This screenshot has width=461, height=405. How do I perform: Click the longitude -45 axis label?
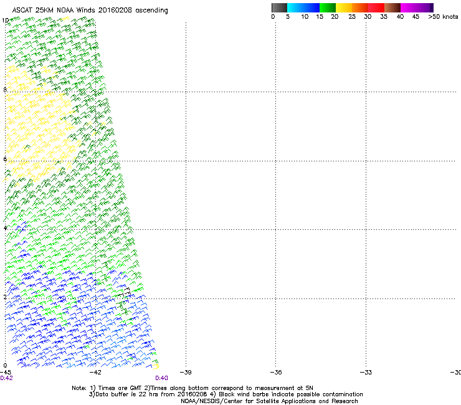click(x=6, y=373)
